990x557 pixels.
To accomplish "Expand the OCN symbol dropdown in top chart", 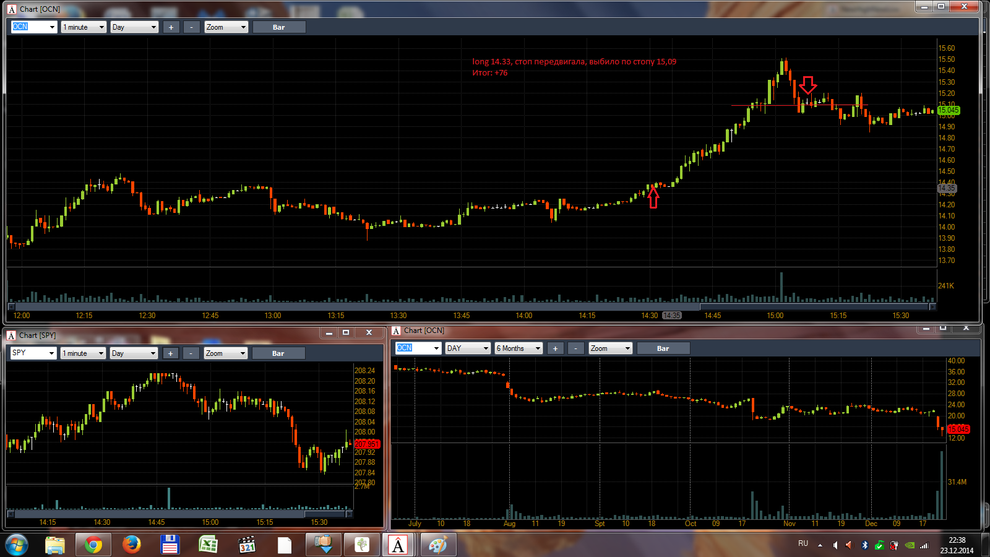I will [x=52, y=27].
